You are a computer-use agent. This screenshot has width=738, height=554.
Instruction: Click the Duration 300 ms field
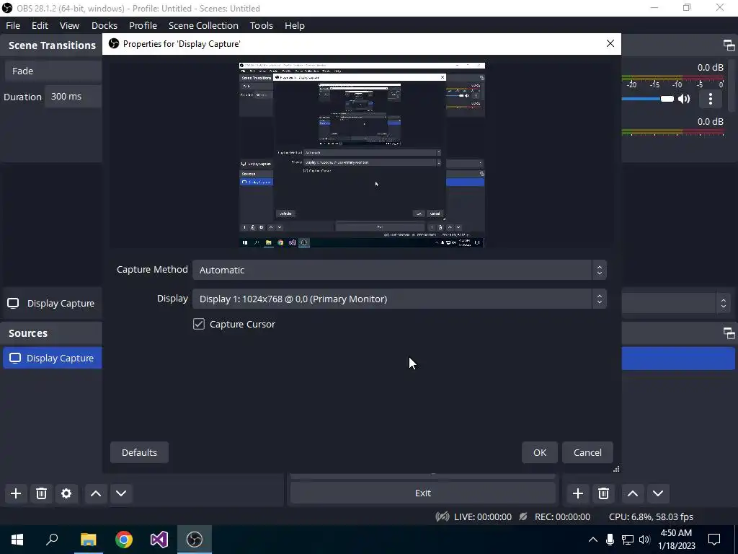pyautogui.click(x=73, y=97)
